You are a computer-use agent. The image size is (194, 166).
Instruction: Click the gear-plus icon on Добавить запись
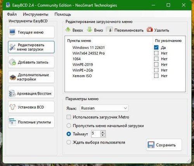12,62
